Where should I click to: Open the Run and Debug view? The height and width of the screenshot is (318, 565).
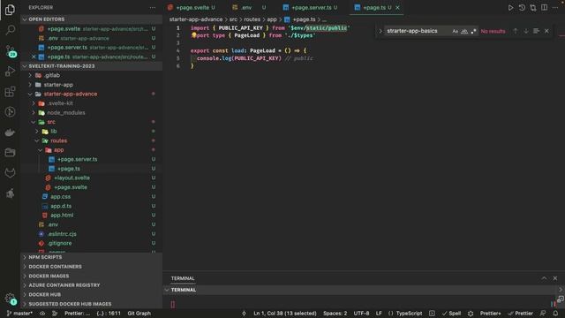10,72
